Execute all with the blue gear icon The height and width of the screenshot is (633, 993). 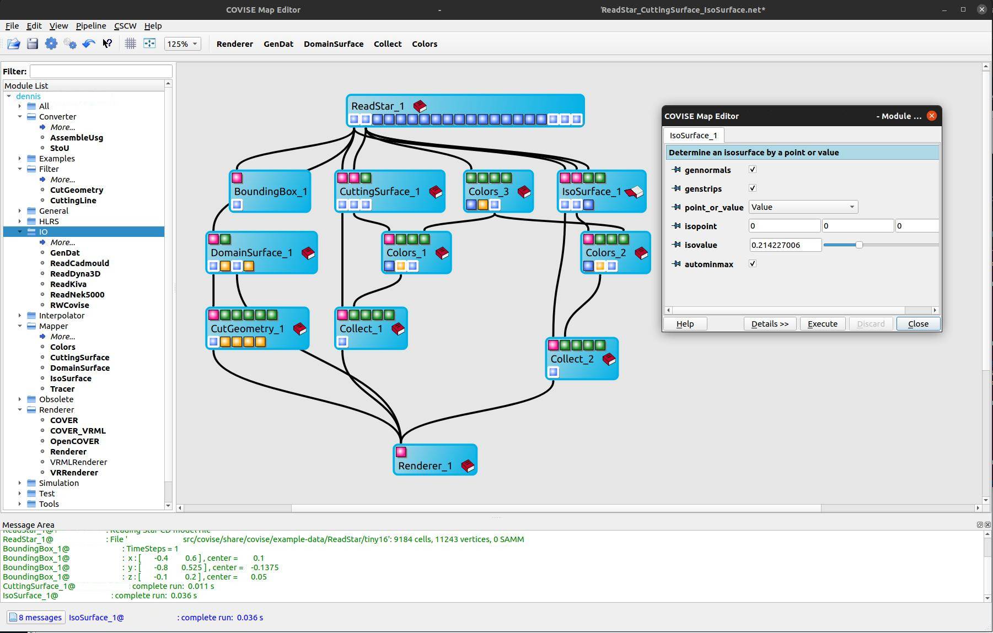tap(51, 44)
